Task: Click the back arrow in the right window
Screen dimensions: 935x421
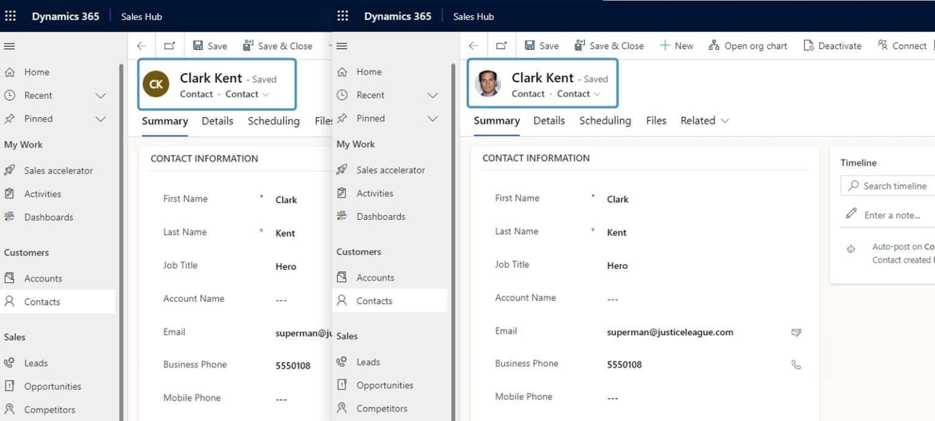Action: click(474, 46)
